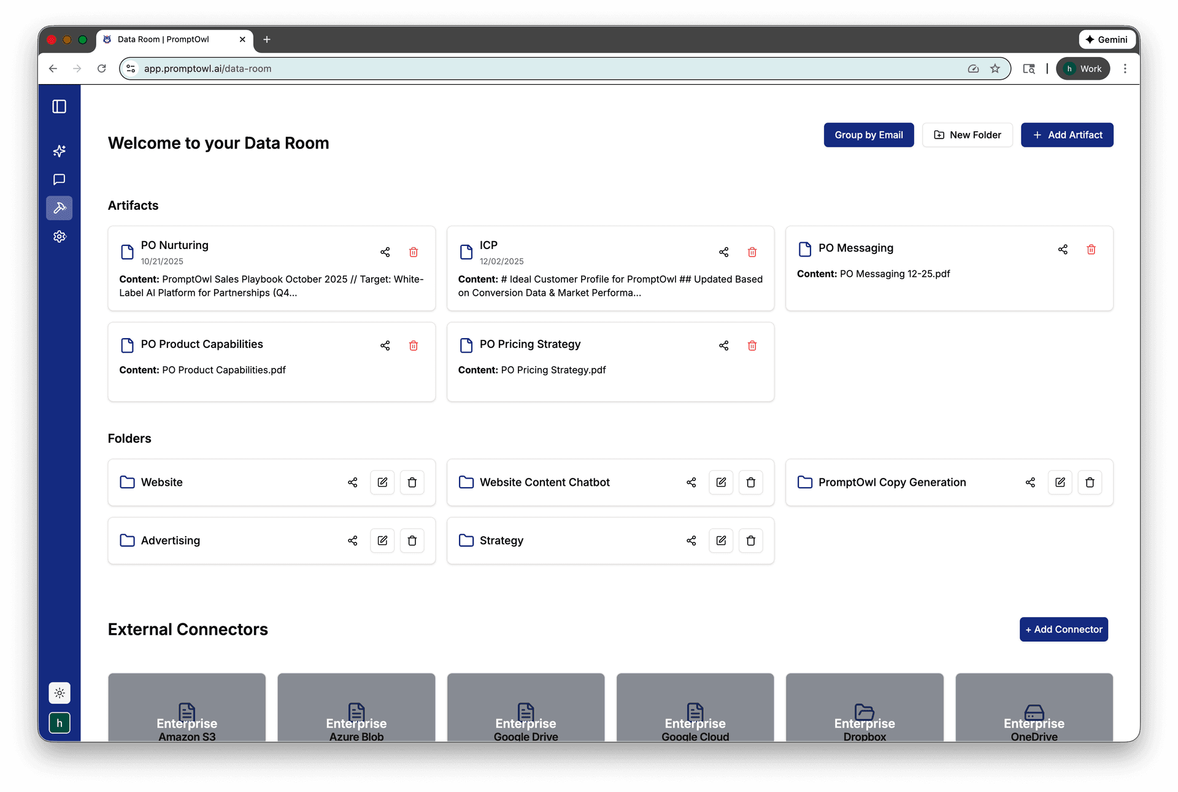Share the PO Nurturing artifact

click(x=385, y=252)
